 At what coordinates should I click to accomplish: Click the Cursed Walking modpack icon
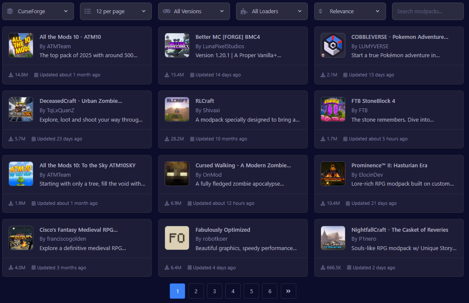point(177,174)
